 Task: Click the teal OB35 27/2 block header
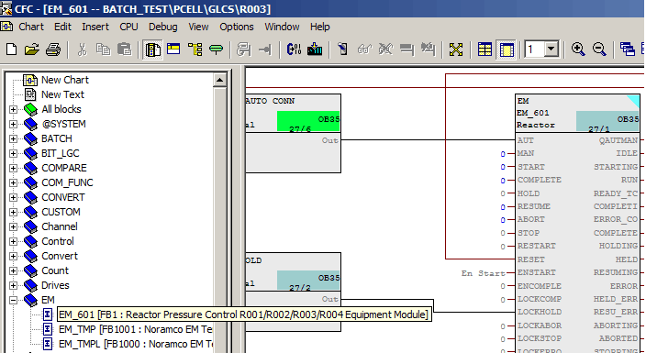pos(308,280)
